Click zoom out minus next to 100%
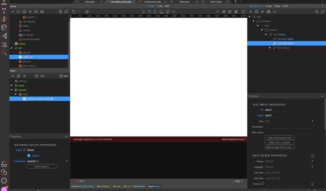This screenshot has width=326, height=191. [x=232, y=181]
